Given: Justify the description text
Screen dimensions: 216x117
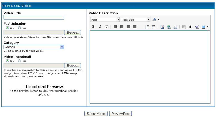Looking at the screenshot, I should pos(135,27).
